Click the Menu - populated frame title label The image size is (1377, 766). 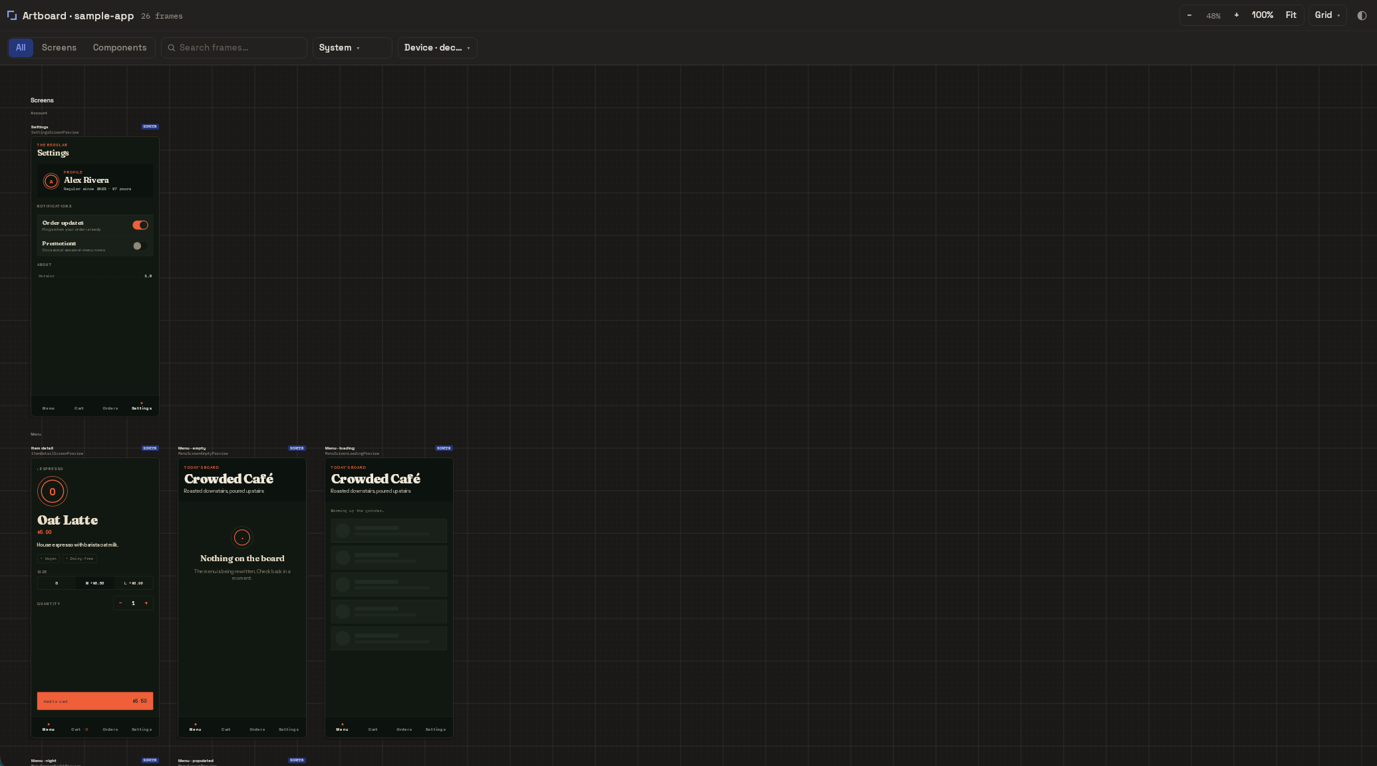pyautogui.click(x=196, y=761)
